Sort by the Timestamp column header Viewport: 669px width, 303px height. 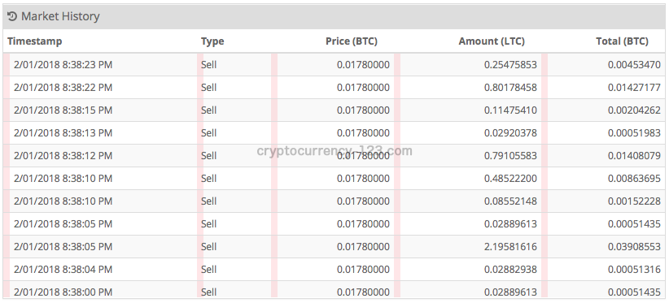tap(34, 41)
